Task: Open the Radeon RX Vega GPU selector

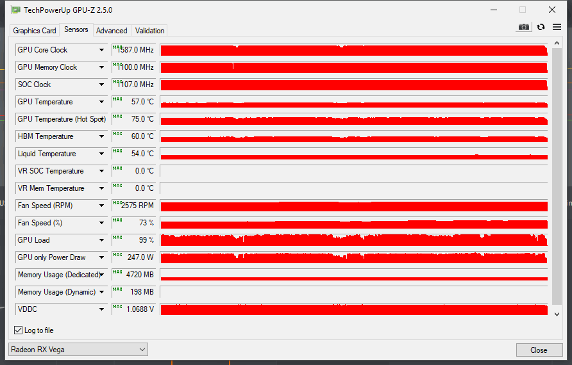Action: 78,350
